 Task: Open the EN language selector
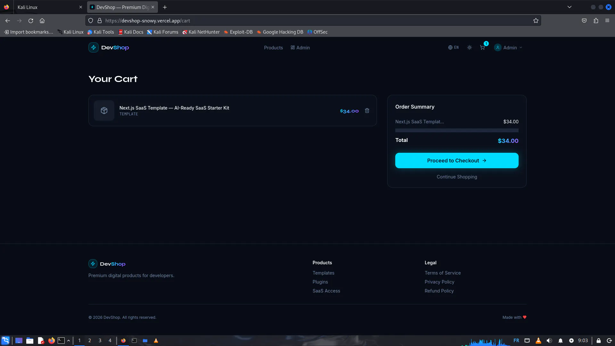(453, 47)
